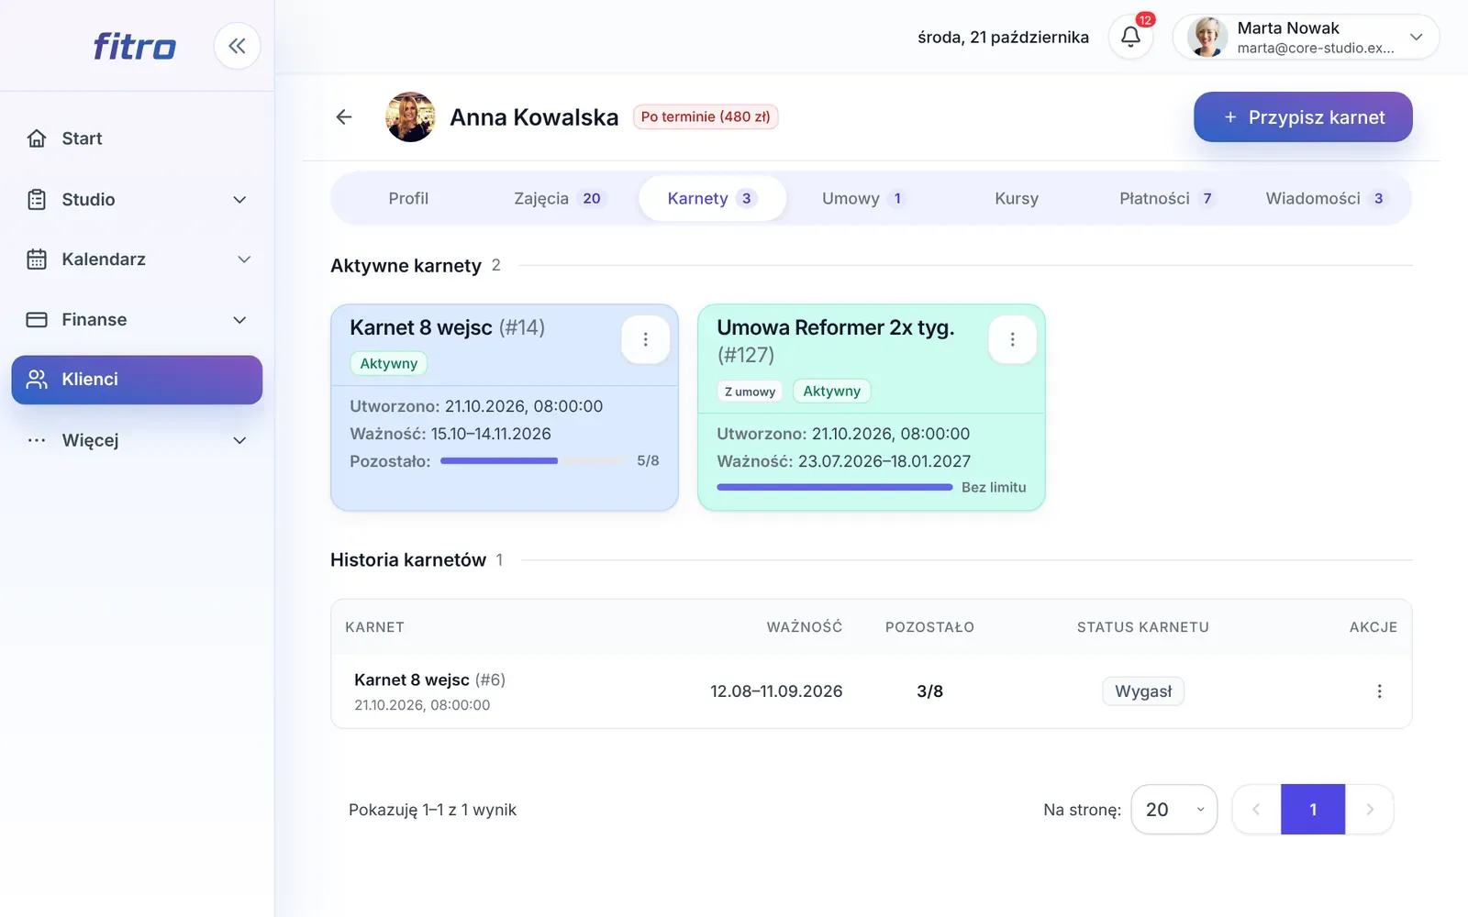Open the Marta Nowak account dropdown

[1306, 37]
